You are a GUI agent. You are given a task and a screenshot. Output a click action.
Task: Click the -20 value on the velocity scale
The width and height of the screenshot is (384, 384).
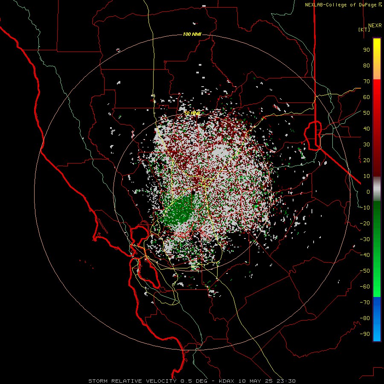click(365, 223)
